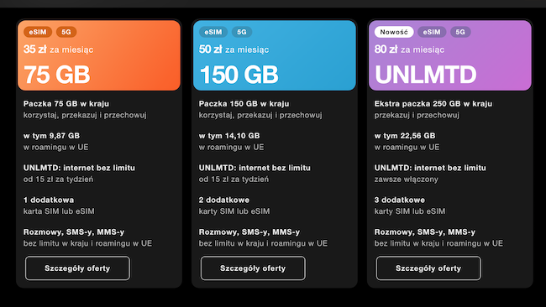The image size is (546, 307).
Task: Click eSIM badge on the 150 GB plan
Action: click(213, 32)
